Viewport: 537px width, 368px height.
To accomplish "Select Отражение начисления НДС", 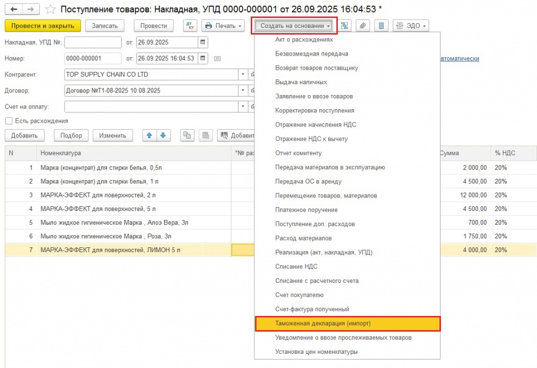I will click(347, 125).
